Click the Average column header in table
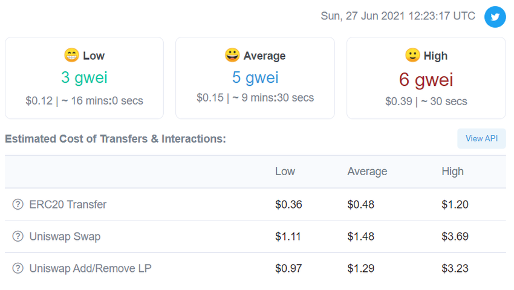This screenshot has height=290, width=514. click(x=367, y=172)
